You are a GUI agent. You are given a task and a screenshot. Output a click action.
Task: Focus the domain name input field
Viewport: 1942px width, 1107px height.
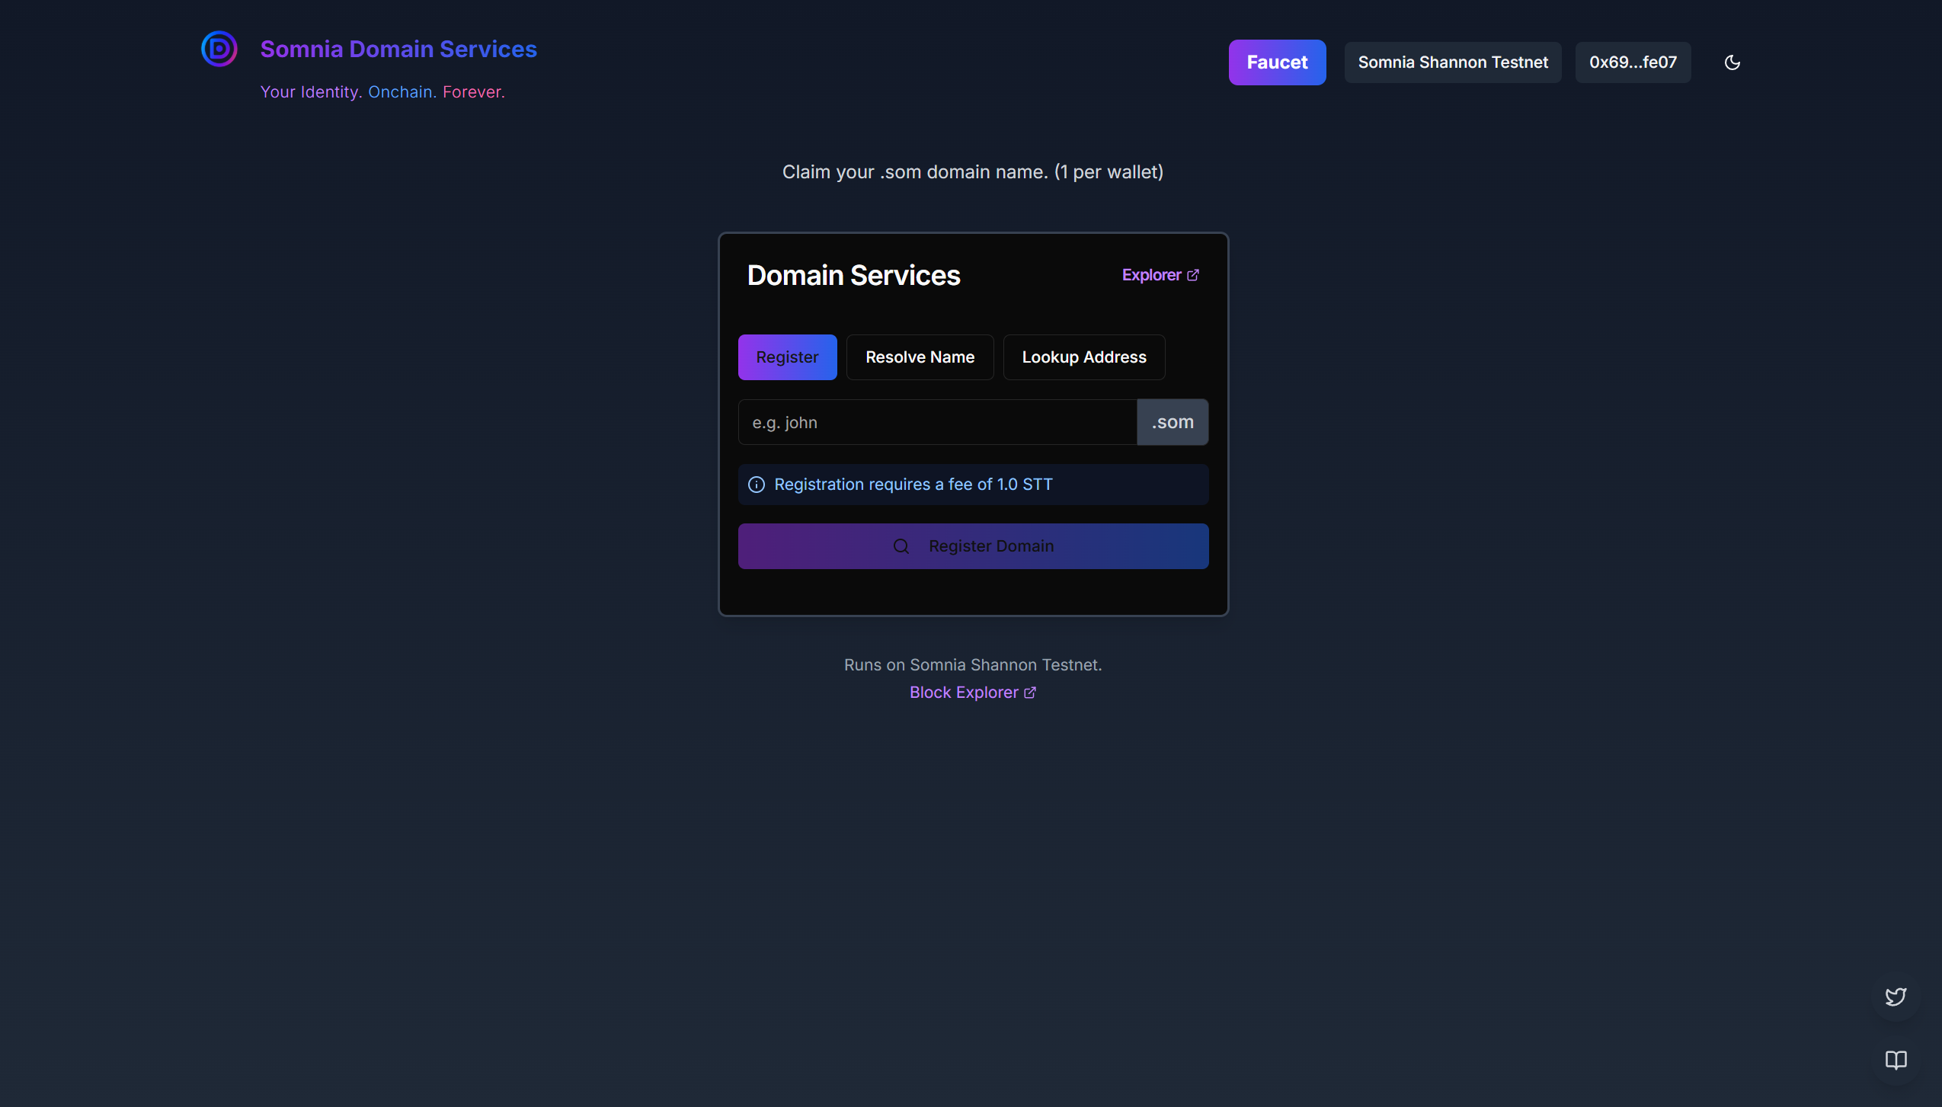pos(937,422)
